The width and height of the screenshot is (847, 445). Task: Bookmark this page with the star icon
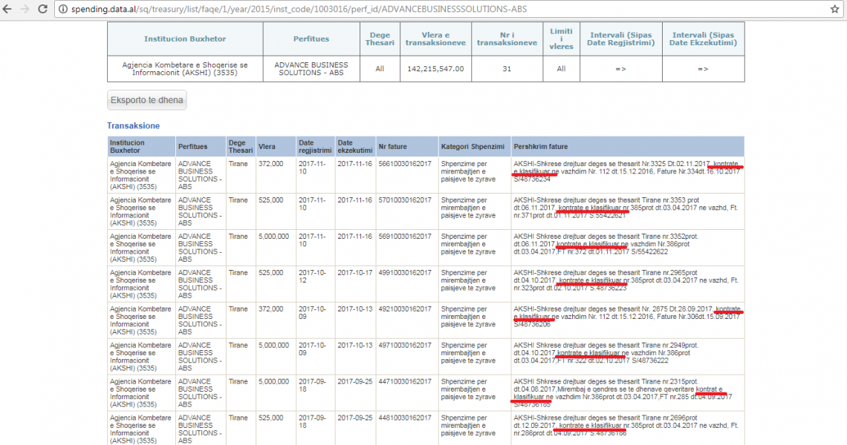click(834, 9)
